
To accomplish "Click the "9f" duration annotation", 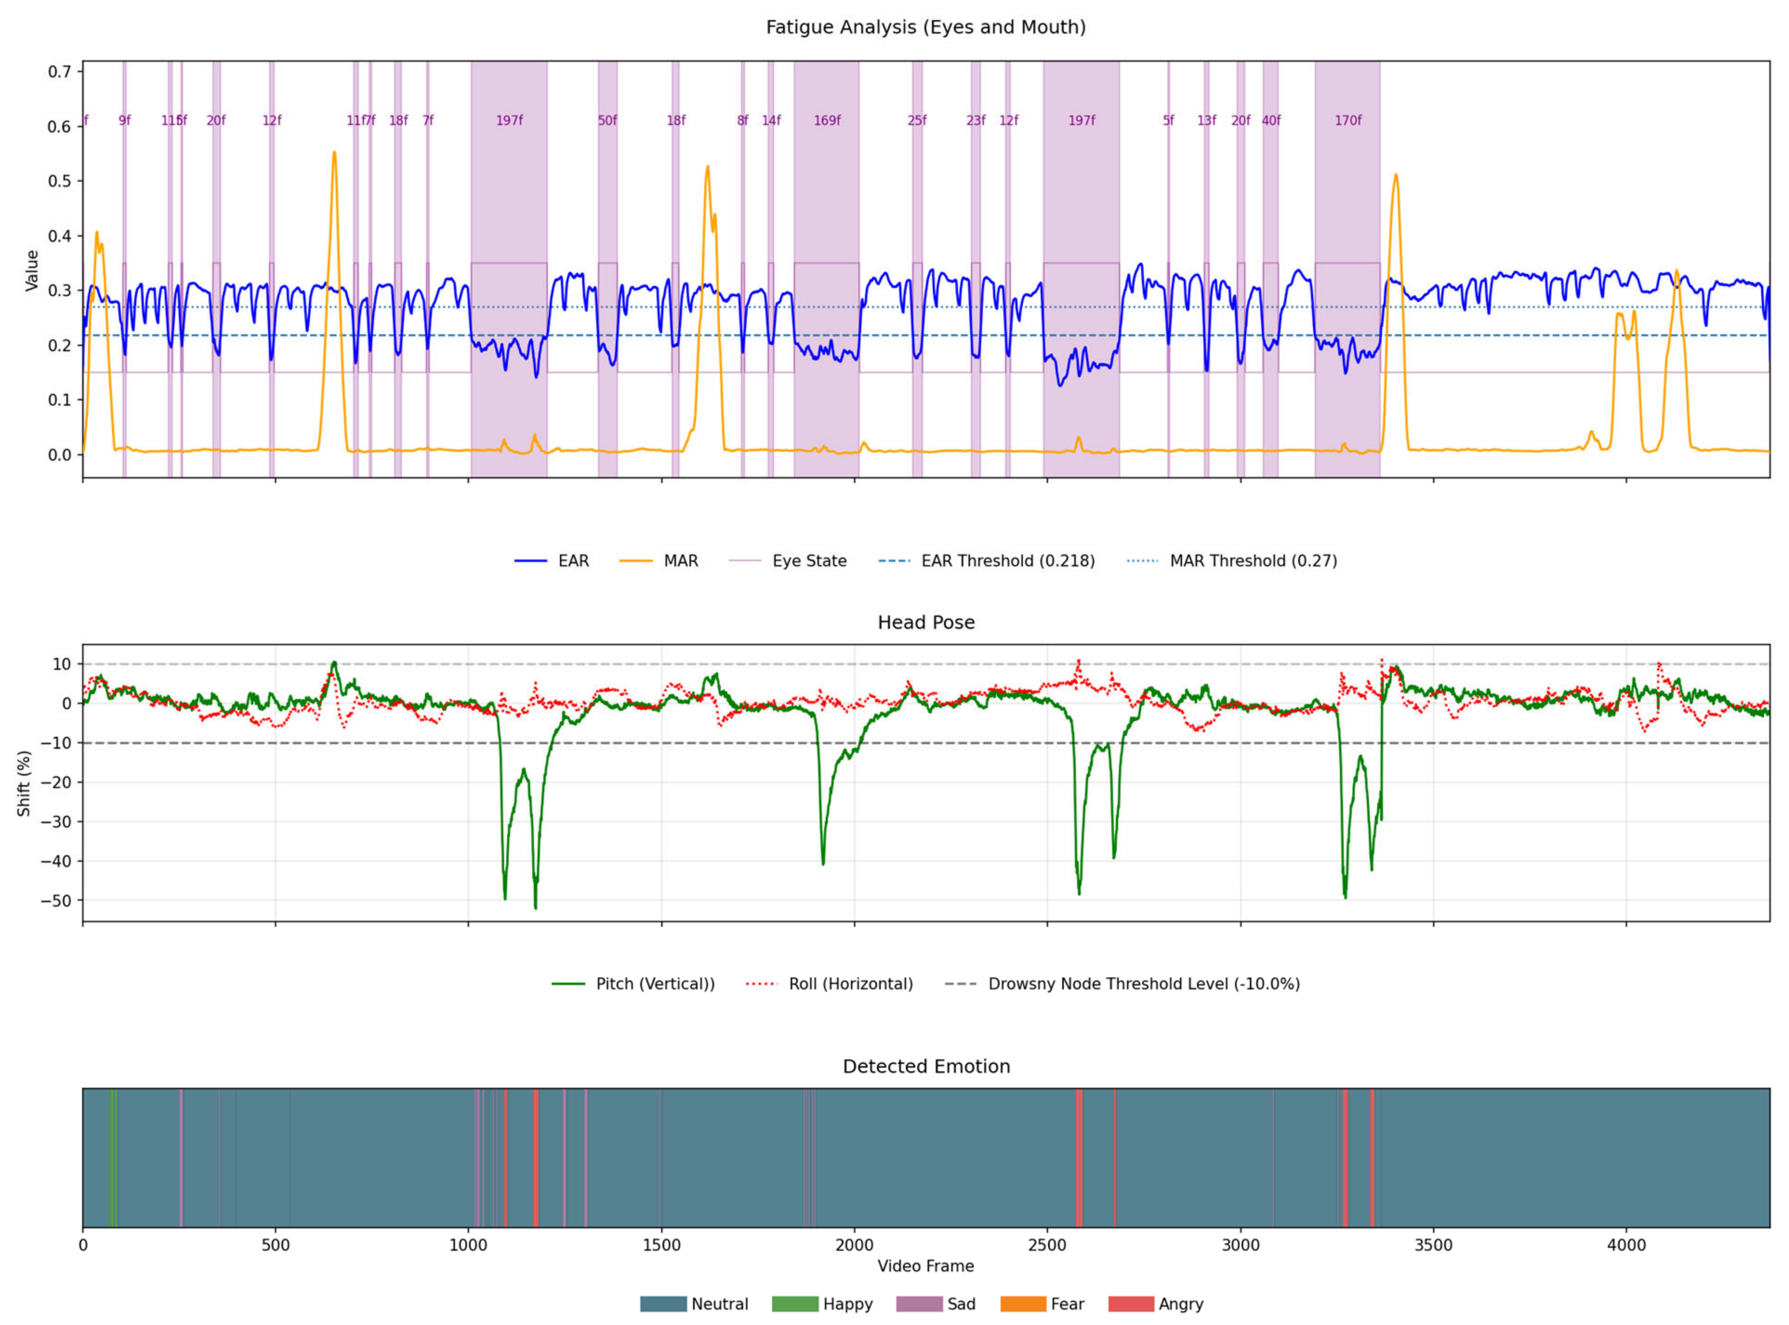I will 125,121.
